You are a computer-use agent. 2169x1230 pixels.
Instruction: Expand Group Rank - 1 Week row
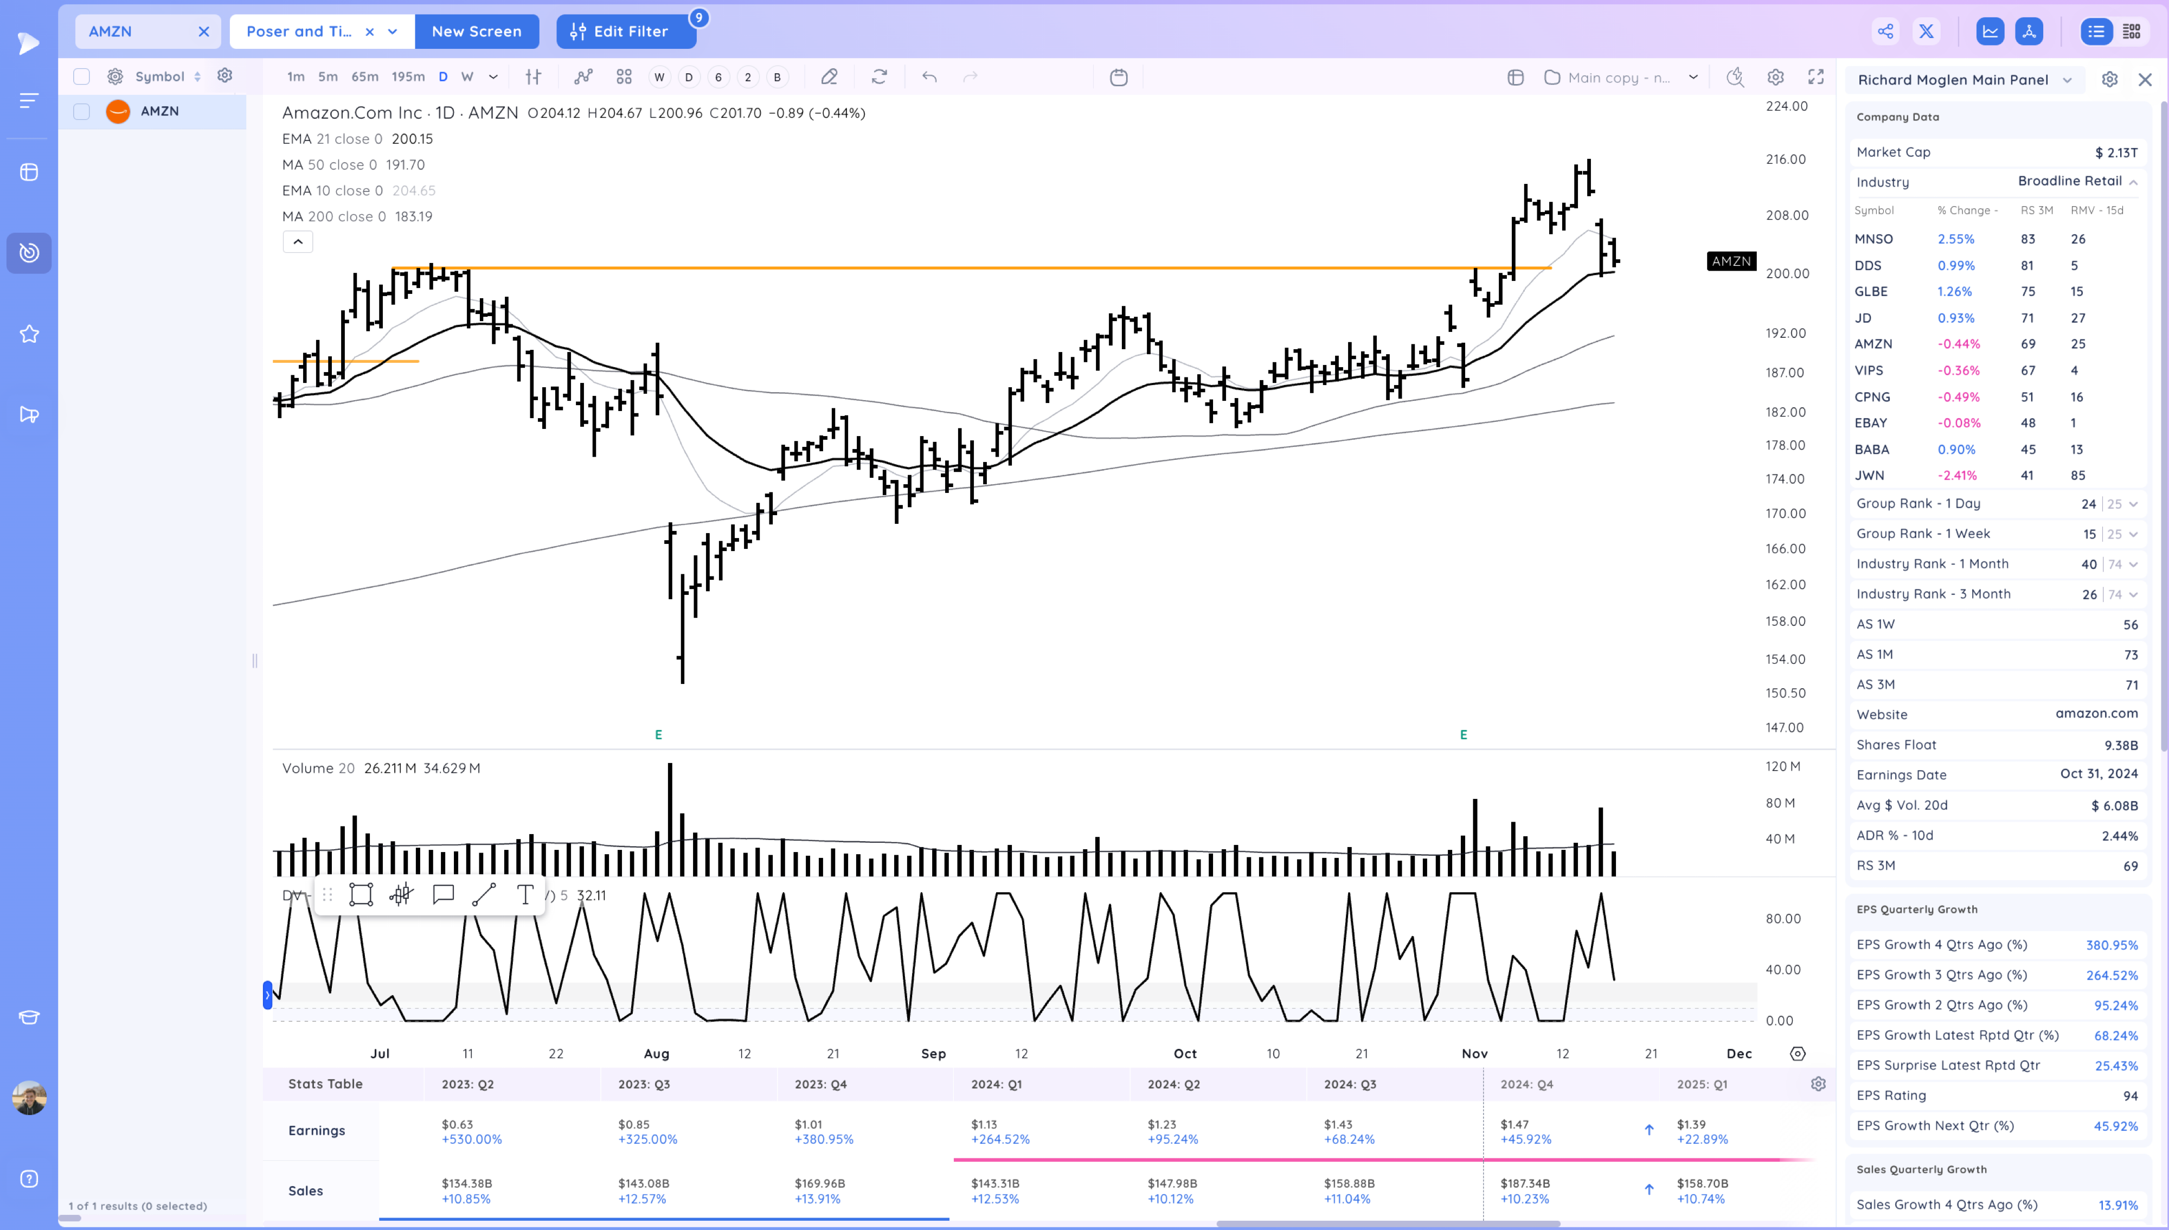point(2134,535)
